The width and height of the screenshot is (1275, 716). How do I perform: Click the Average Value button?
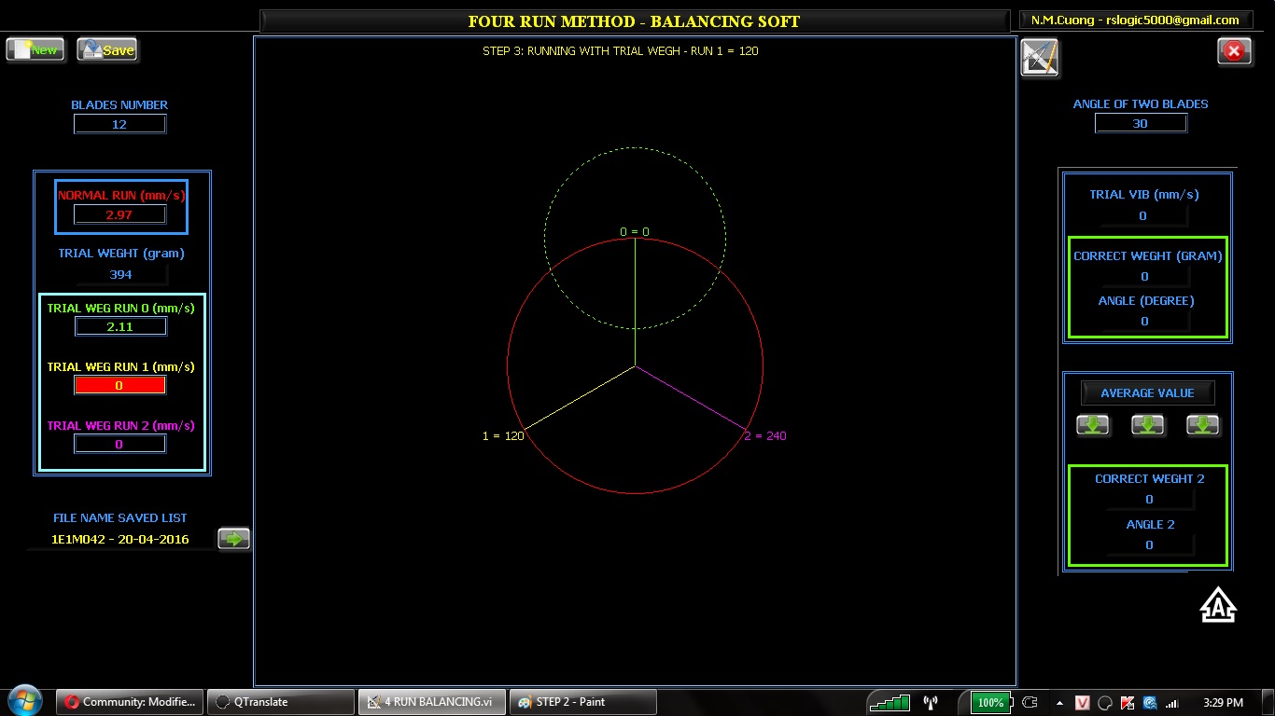[1147, 392]
